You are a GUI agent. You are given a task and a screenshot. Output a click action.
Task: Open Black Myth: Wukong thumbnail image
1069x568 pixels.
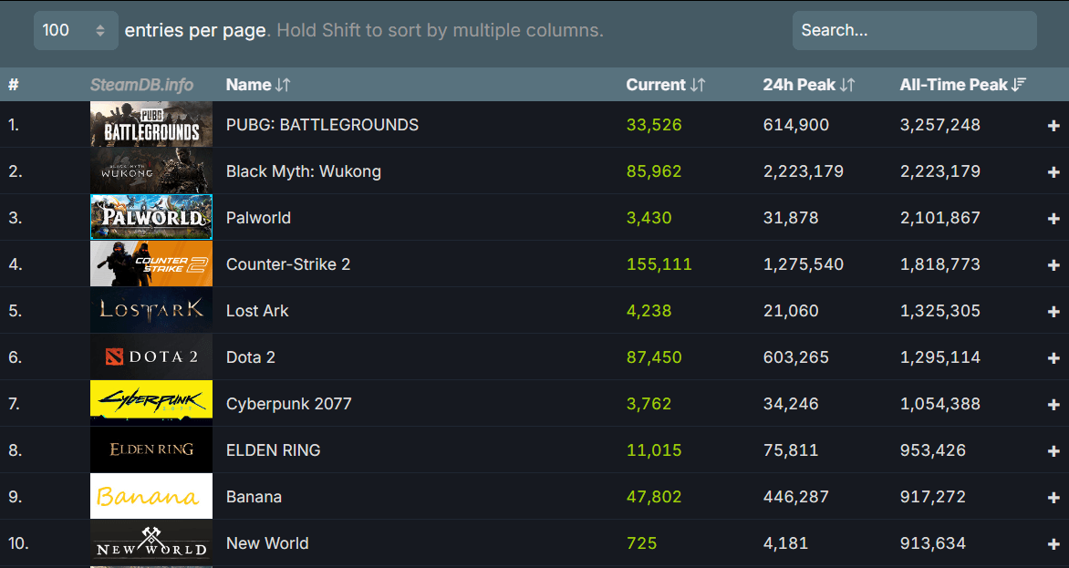pos(151,170)
